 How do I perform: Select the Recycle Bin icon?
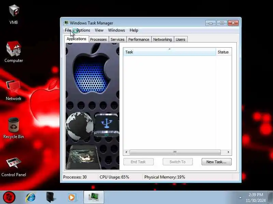(14, 128)
